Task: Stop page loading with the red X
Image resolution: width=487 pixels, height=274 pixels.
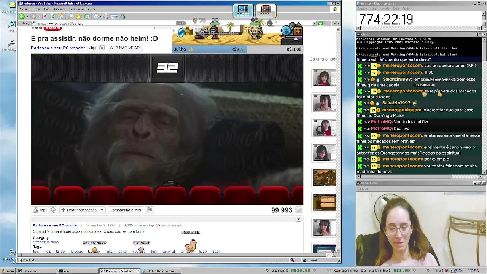Action: 45,16
